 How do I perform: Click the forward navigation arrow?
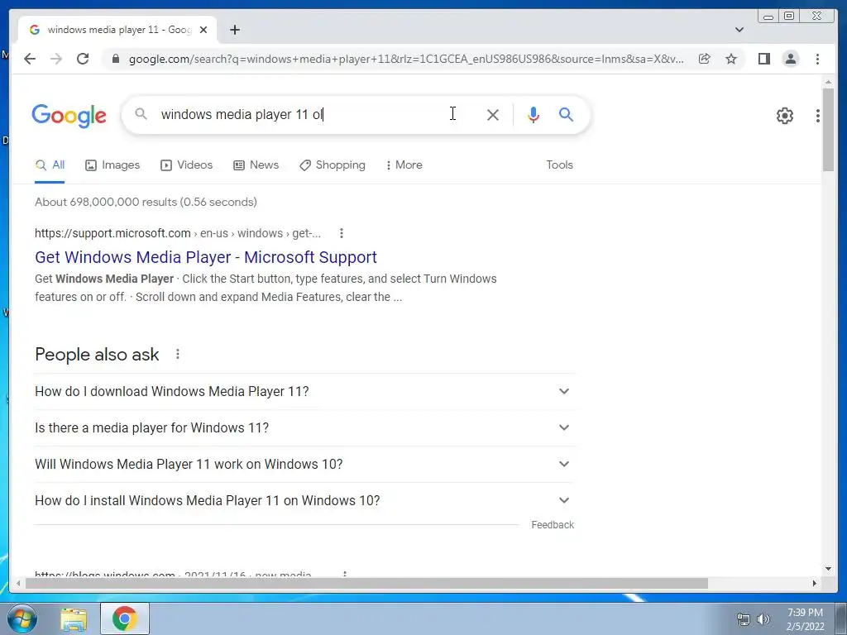[56, 59]
